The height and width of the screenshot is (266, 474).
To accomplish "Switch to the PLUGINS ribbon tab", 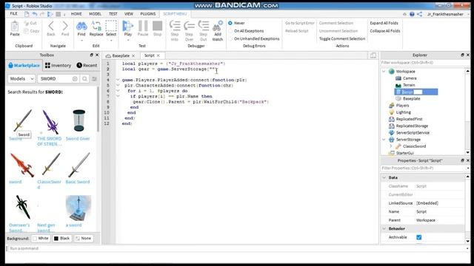I will pos(148,14).
